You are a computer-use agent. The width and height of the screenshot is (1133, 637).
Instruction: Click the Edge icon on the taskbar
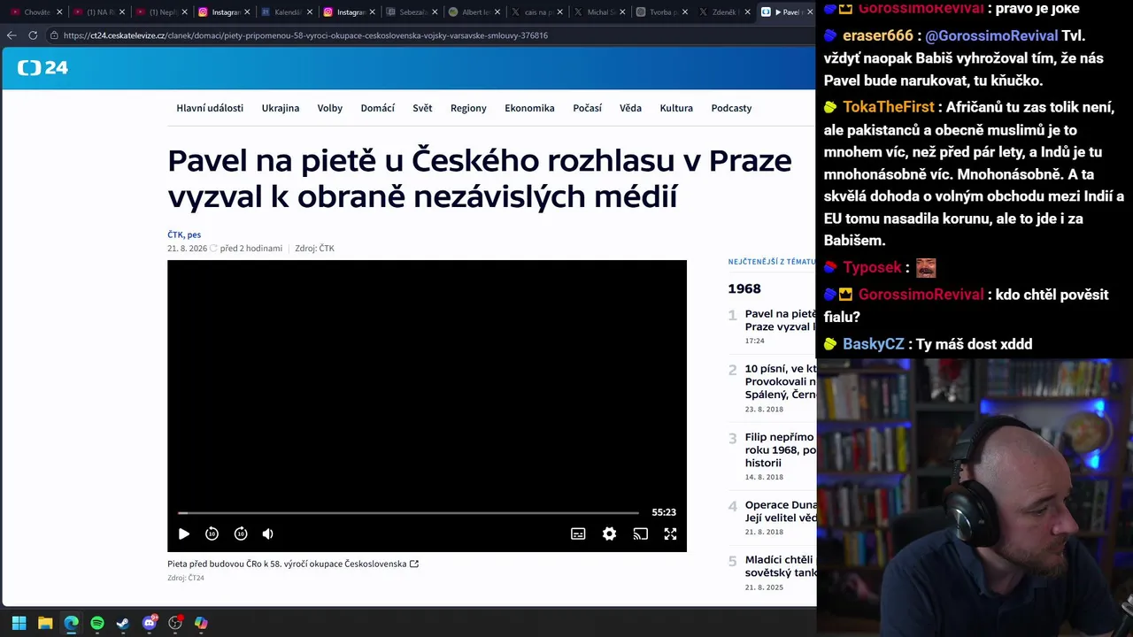click(x=71, y=623)
